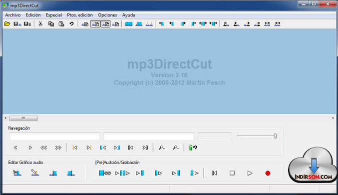
Task: Click the Copy icon in toolbar
Action: point(51,23)
